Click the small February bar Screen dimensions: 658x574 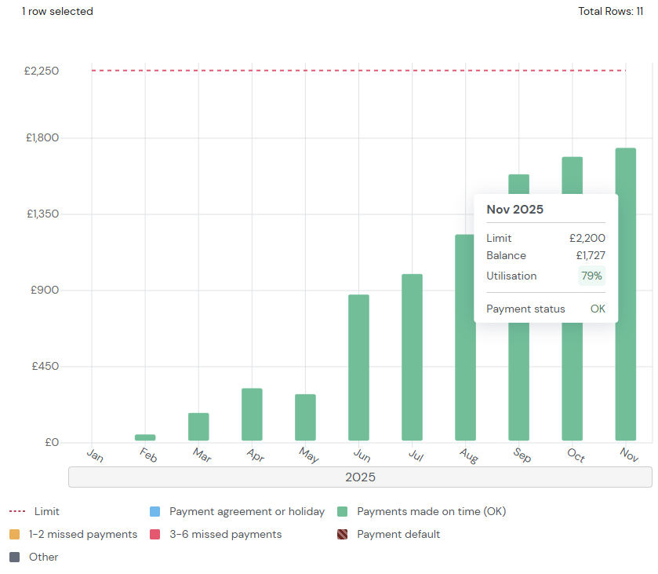(145, 437)
